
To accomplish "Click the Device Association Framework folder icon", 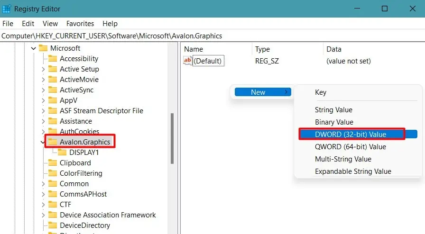I will [53, 215].
